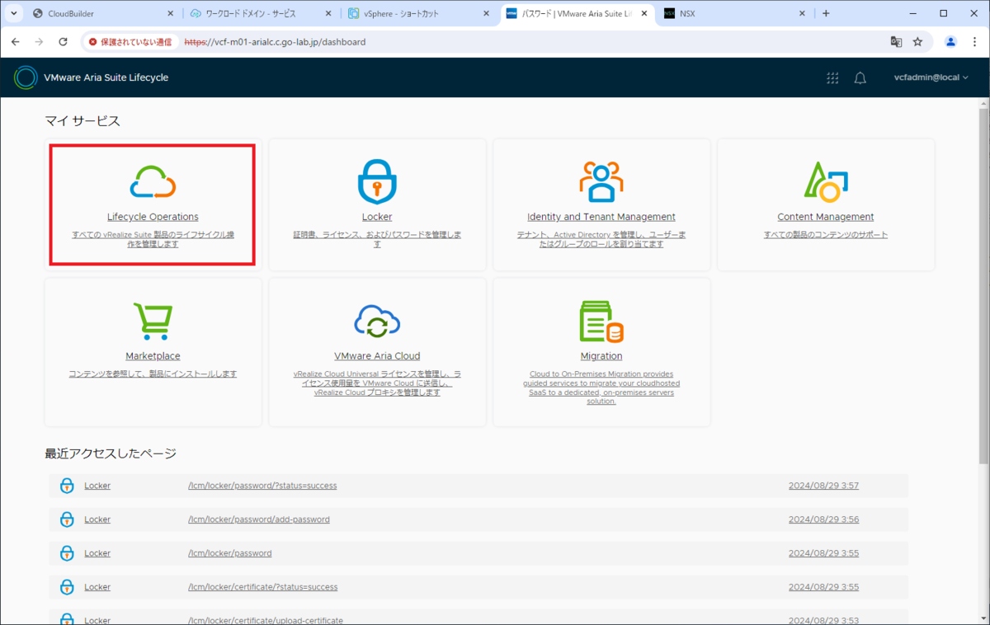The width and height of the screenshot is (990, 625).
Task: Bookmark this page with the star icon
Action: (917, 41)
